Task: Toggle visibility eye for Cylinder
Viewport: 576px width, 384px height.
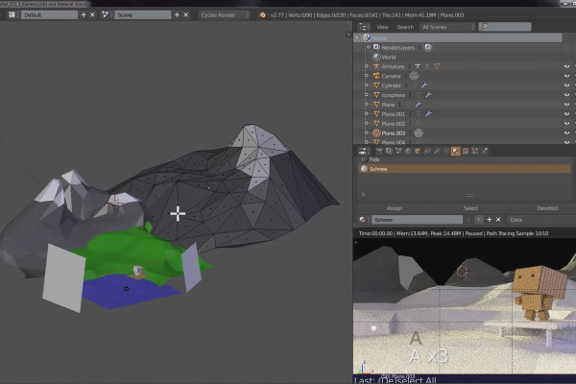Action: coord(566,85)
